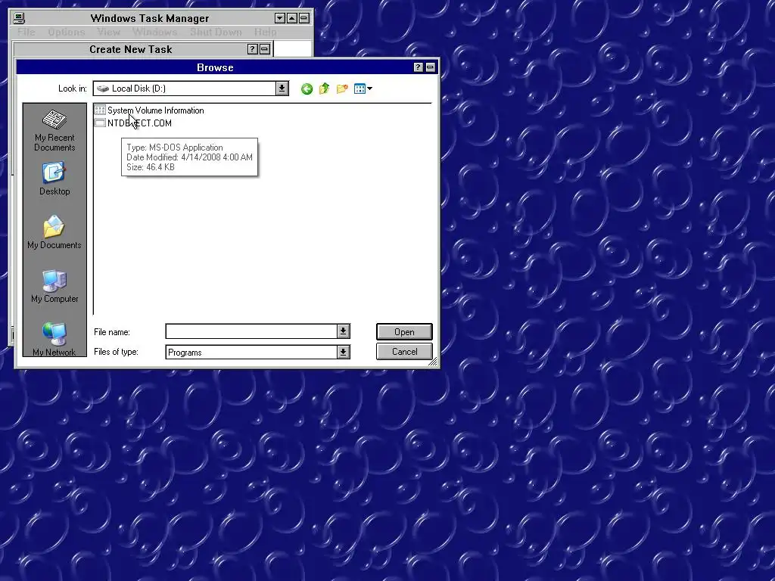Click the Windows Task Manager title icon
The image size is (775, 581).
19,18
